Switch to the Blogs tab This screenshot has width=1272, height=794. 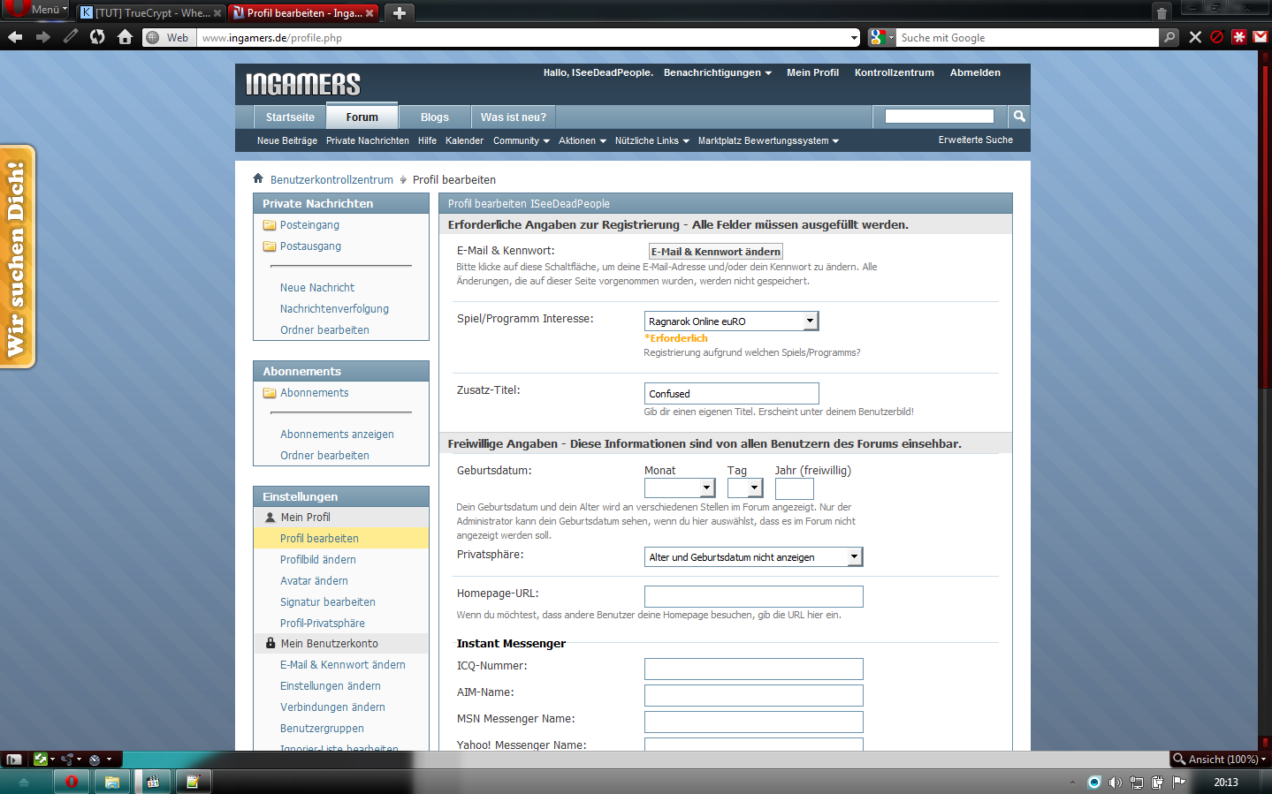tap(434, 117)
